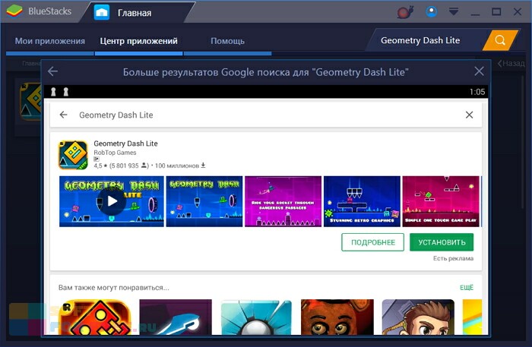
Task: Clear the Geometry Dash Lite search query
Action: click(469, 115)
